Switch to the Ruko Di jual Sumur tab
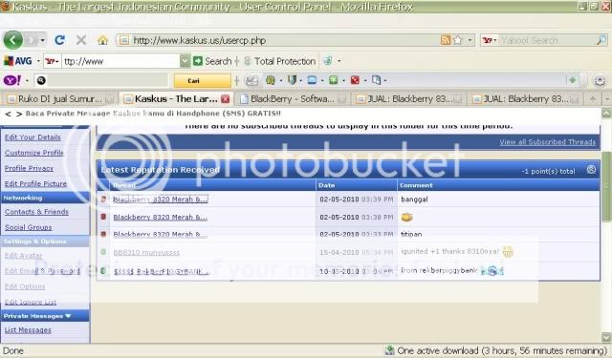The width and height of the screenshot is (612, 358). (x=60, y=99)
